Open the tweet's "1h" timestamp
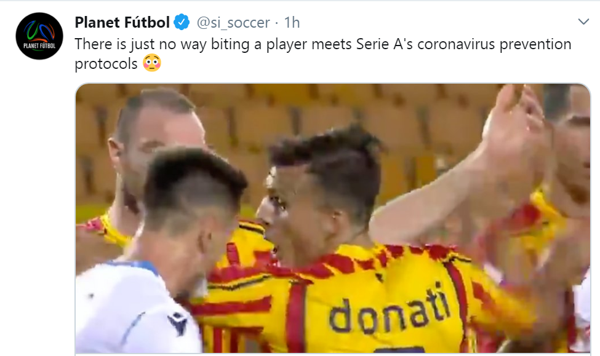 click(292, 23)
